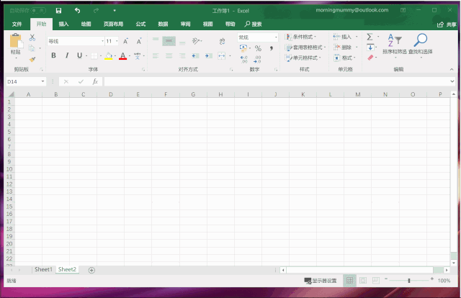
Task: Decrease decimal places
Action: coord(257,59)
